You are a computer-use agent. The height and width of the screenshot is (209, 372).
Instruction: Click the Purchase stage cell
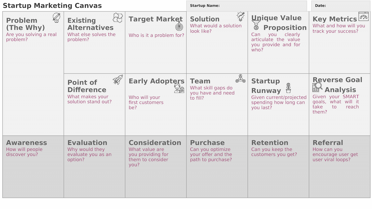(x=217, y=167)
